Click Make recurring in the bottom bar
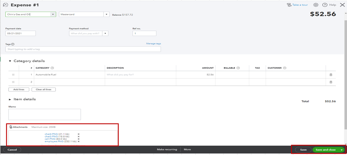This screenshot has height=155, width=347. (167, 149)
